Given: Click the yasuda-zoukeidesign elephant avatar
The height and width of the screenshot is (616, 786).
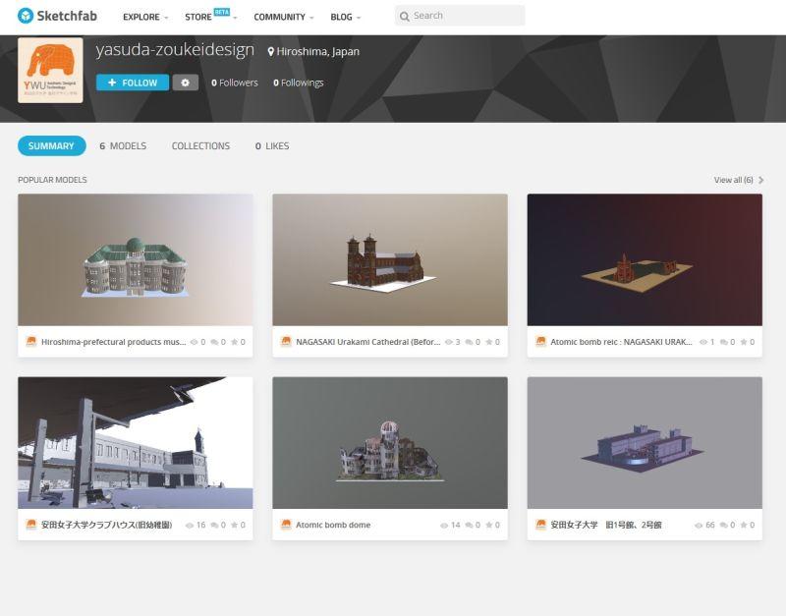Looking at the screenshot, I should point(50,70).
